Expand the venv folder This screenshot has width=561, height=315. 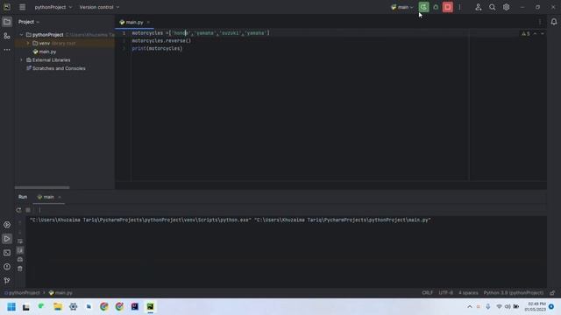pos(28,43)
